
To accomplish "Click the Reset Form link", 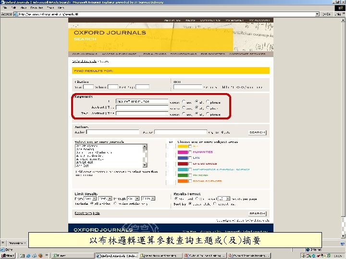I will click(x=83, y=213).
